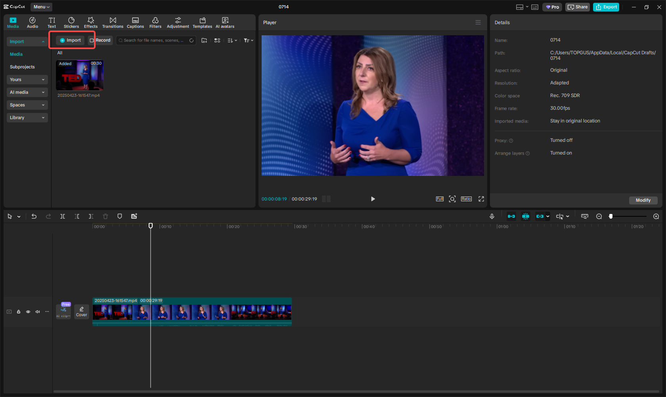
Task: Undo the last edit
Action: click(x=34, y=216)
